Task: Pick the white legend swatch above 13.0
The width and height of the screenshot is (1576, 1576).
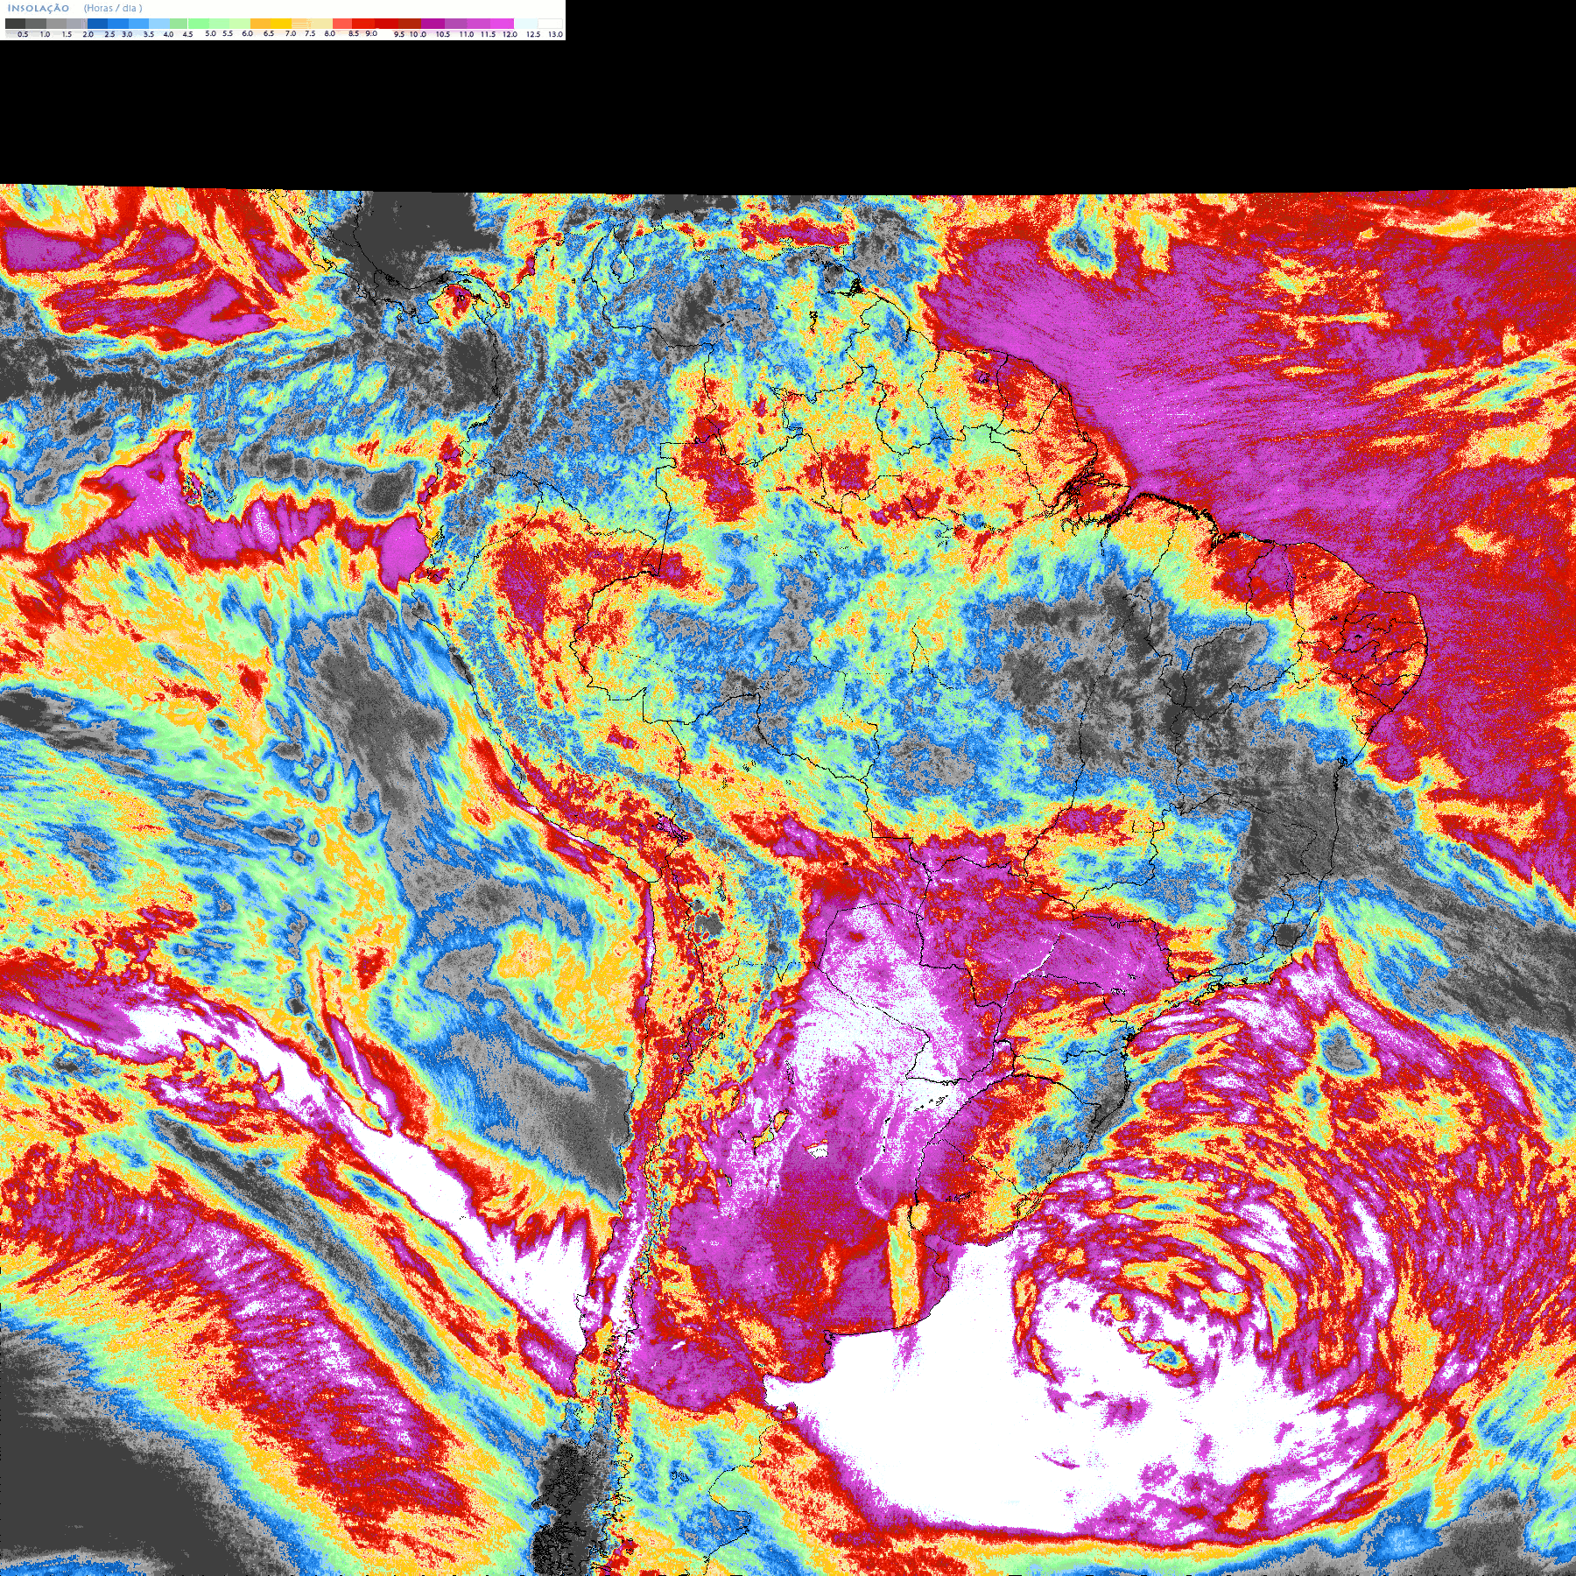Action: point(550,24)
